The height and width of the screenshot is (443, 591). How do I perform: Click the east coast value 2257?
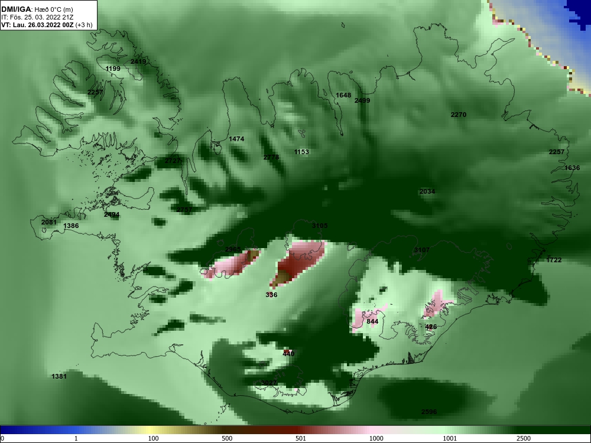tap(557, 152)
